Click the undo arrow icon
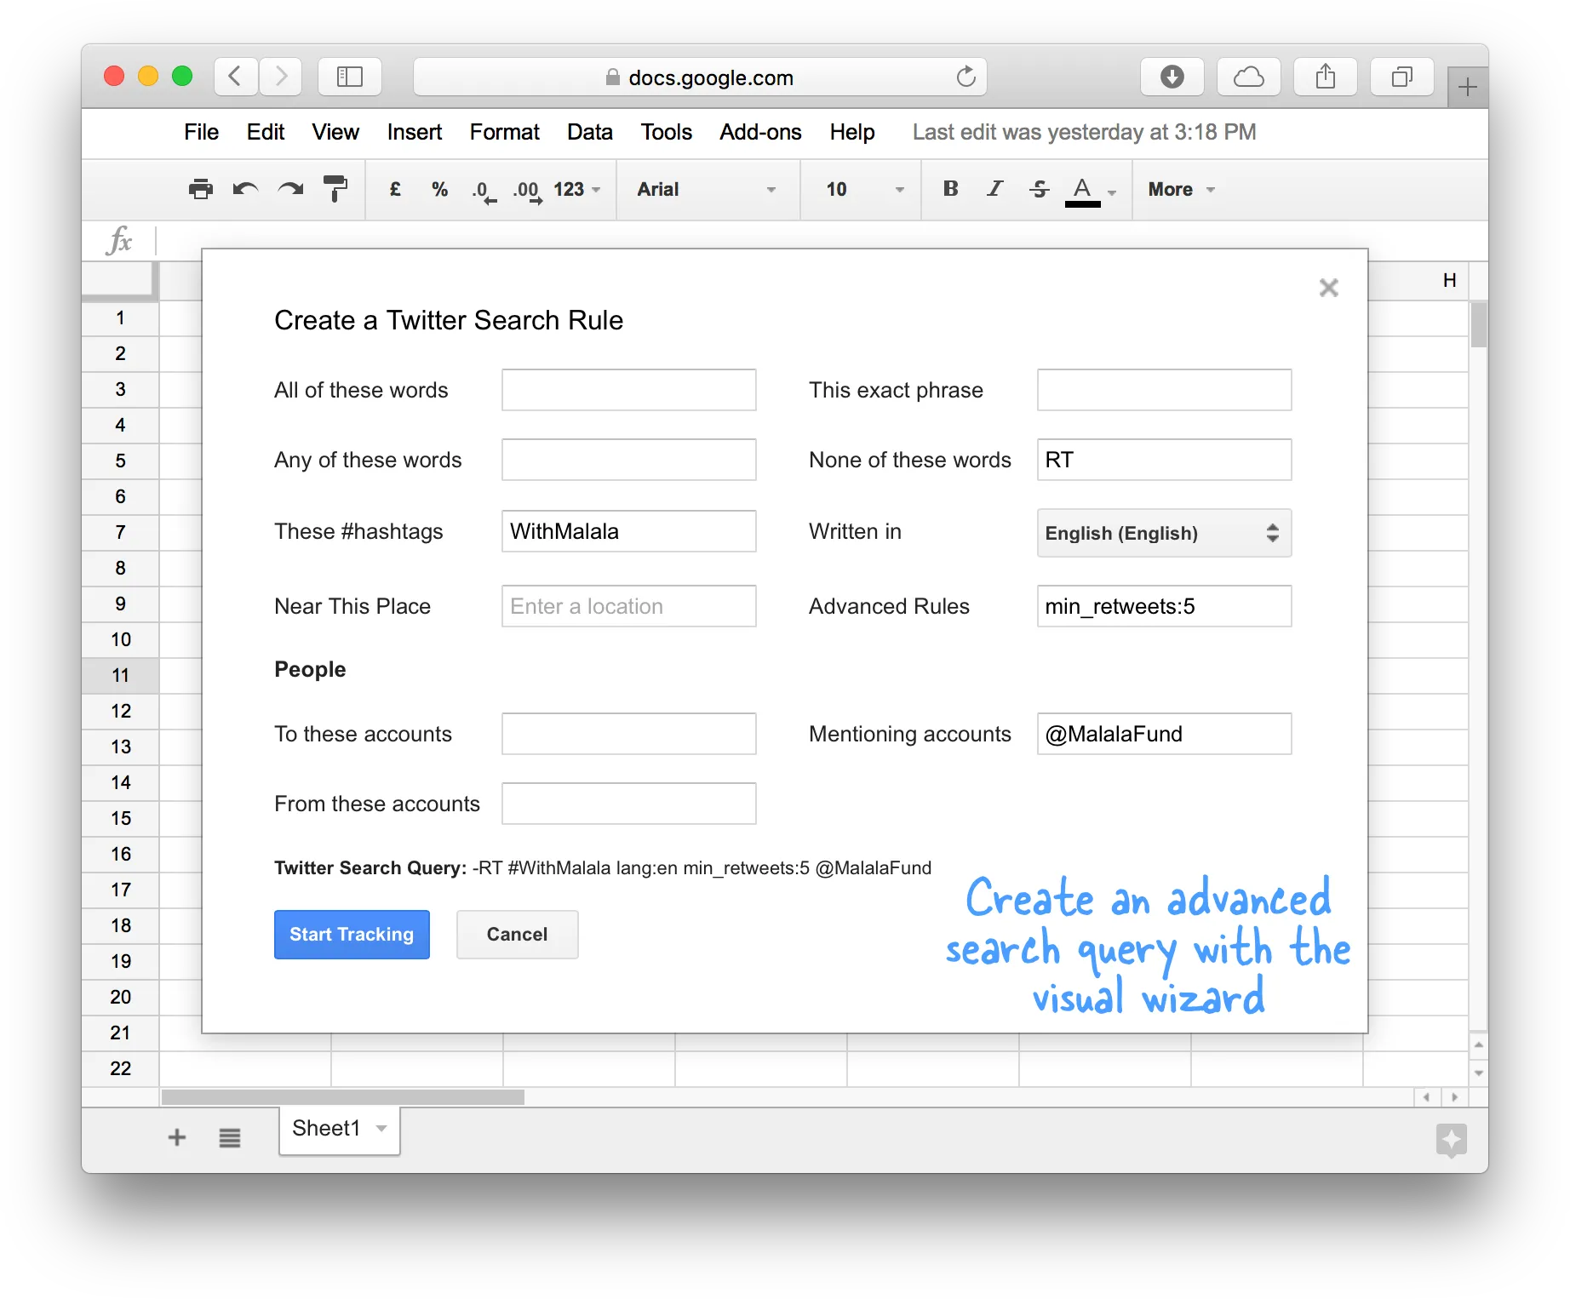This screenshot has height=1299, width=1570. (245, 189)
